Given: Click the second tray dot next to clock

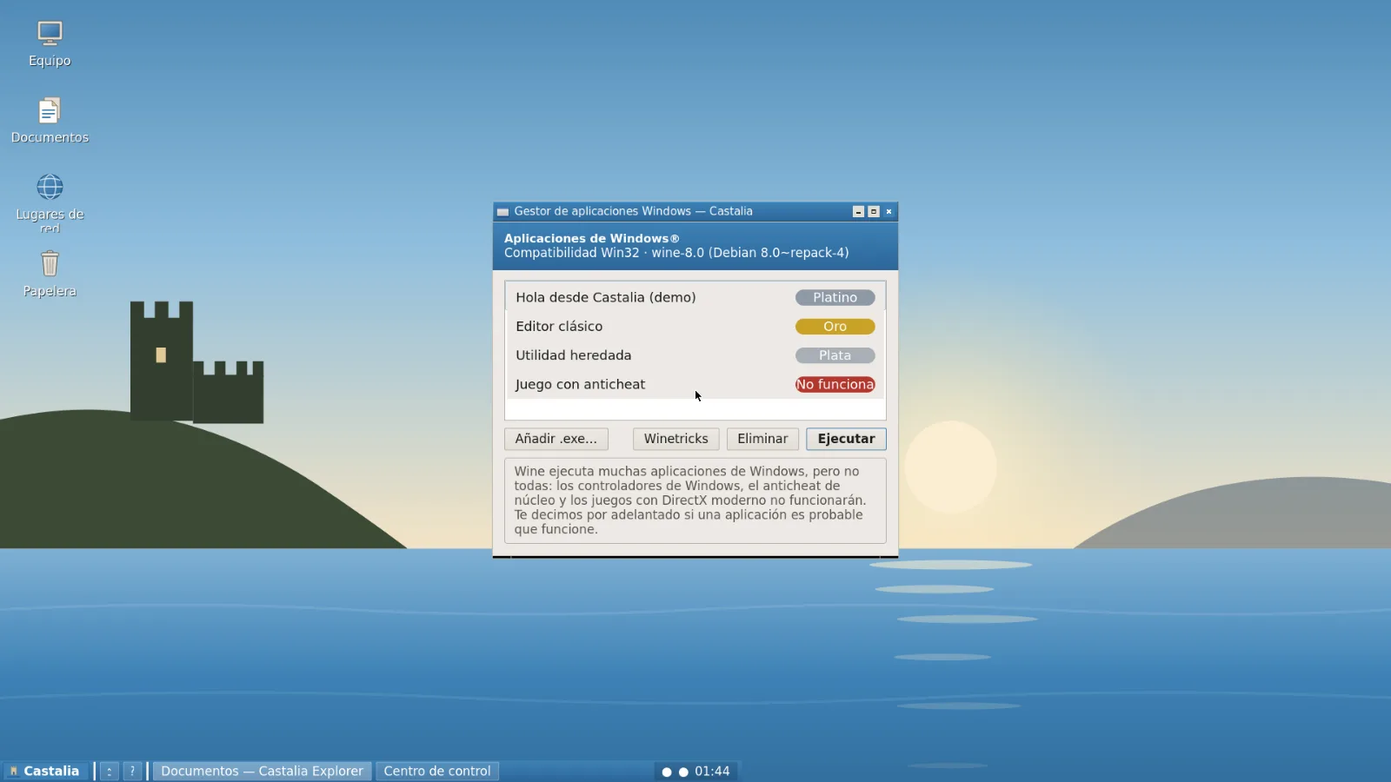Looking at the screenshot, I should click(x=683, y=772).
